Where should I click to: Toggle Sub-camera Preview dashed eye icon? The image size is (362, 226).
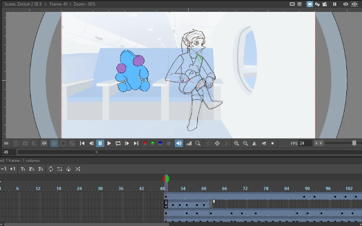click(354, 4)
